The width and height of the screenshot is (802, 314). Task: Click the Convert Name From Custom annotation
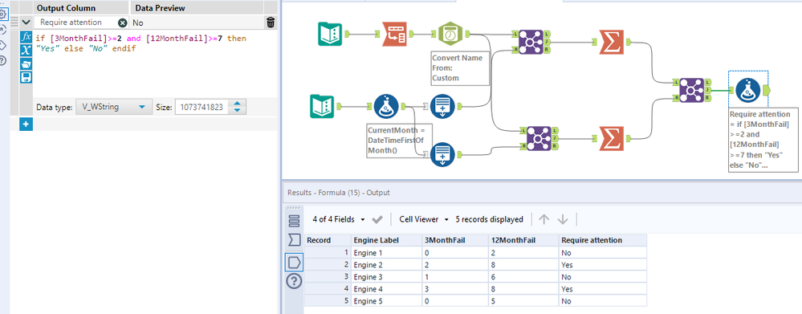(461, 68)
